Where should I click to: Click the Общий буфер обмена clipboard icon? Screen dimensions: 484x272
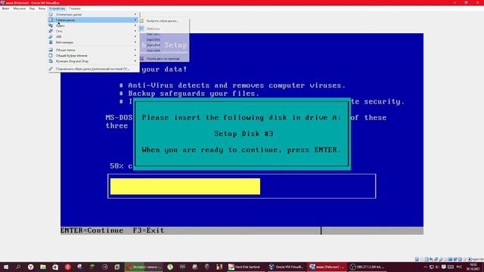pyautogui.click(x=51, y=55)
